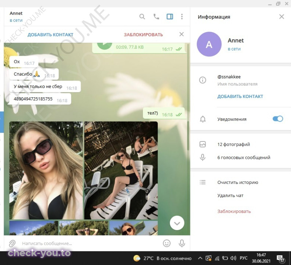
Task: Open the notification center with badge 17
Action: [x=280, y=258]
